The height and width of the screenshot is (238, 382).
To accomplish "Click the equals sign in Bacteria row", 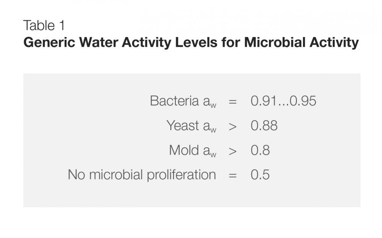I will 233,102.
